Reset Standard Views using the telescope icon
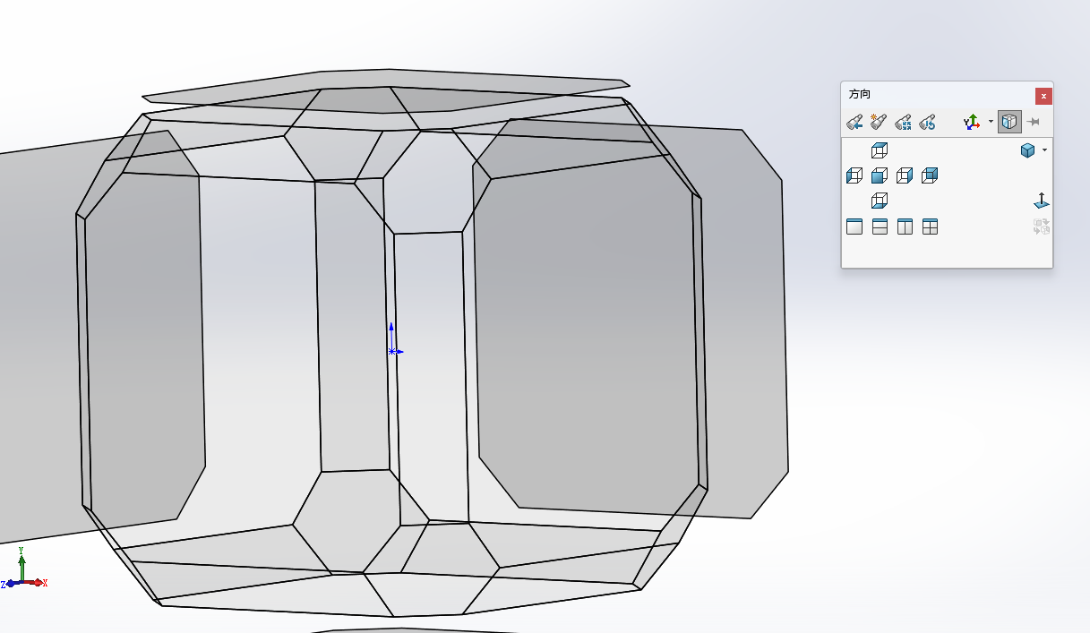Viewport: 1090px width, 633px height. 927,122
